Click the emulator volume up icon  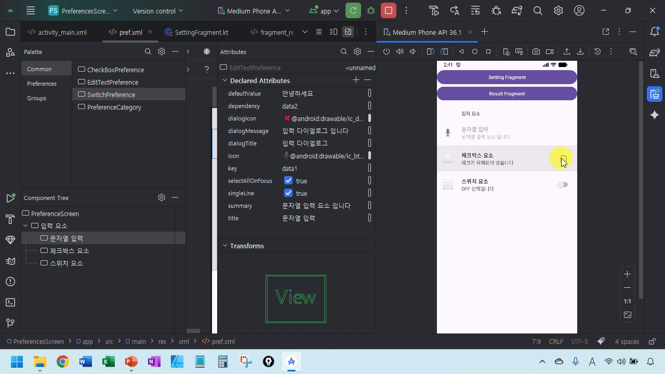398,51
